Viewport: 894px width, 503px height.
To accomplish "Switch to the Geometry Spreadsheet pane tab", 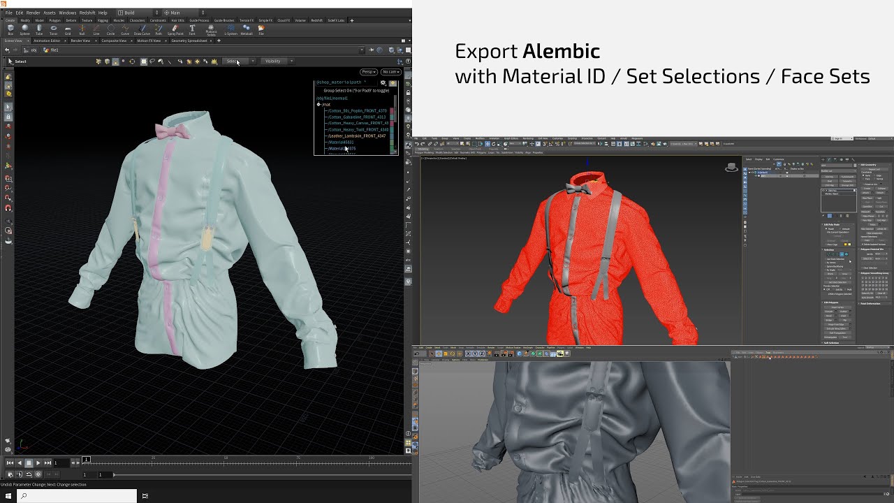I will point(189,41).
